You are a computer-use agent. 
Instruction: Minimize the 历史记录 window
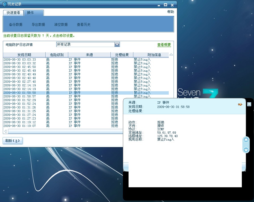[159, 5]
